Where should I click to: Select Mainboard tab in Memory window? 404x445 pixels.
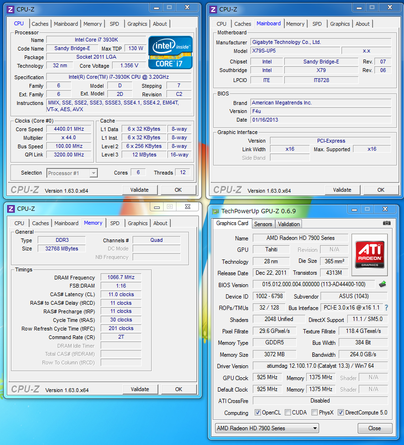66,223
